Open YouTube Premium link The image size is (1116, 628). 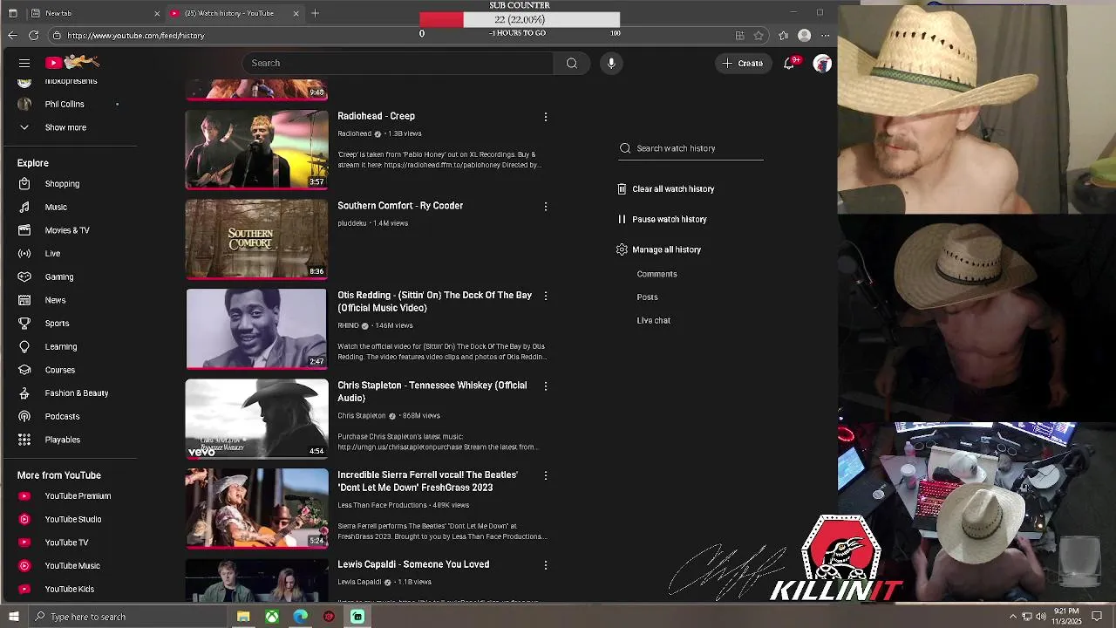coord(78,496)
